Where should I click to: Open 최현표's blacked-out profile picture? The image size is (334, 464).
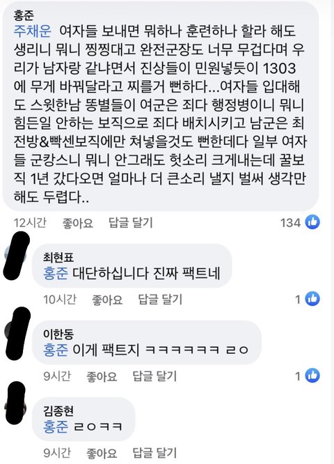16,256
